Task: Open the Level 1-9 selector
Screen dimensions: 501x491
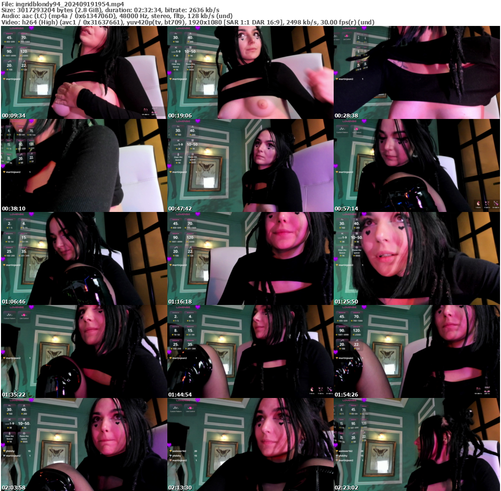Action: (176, 51)
